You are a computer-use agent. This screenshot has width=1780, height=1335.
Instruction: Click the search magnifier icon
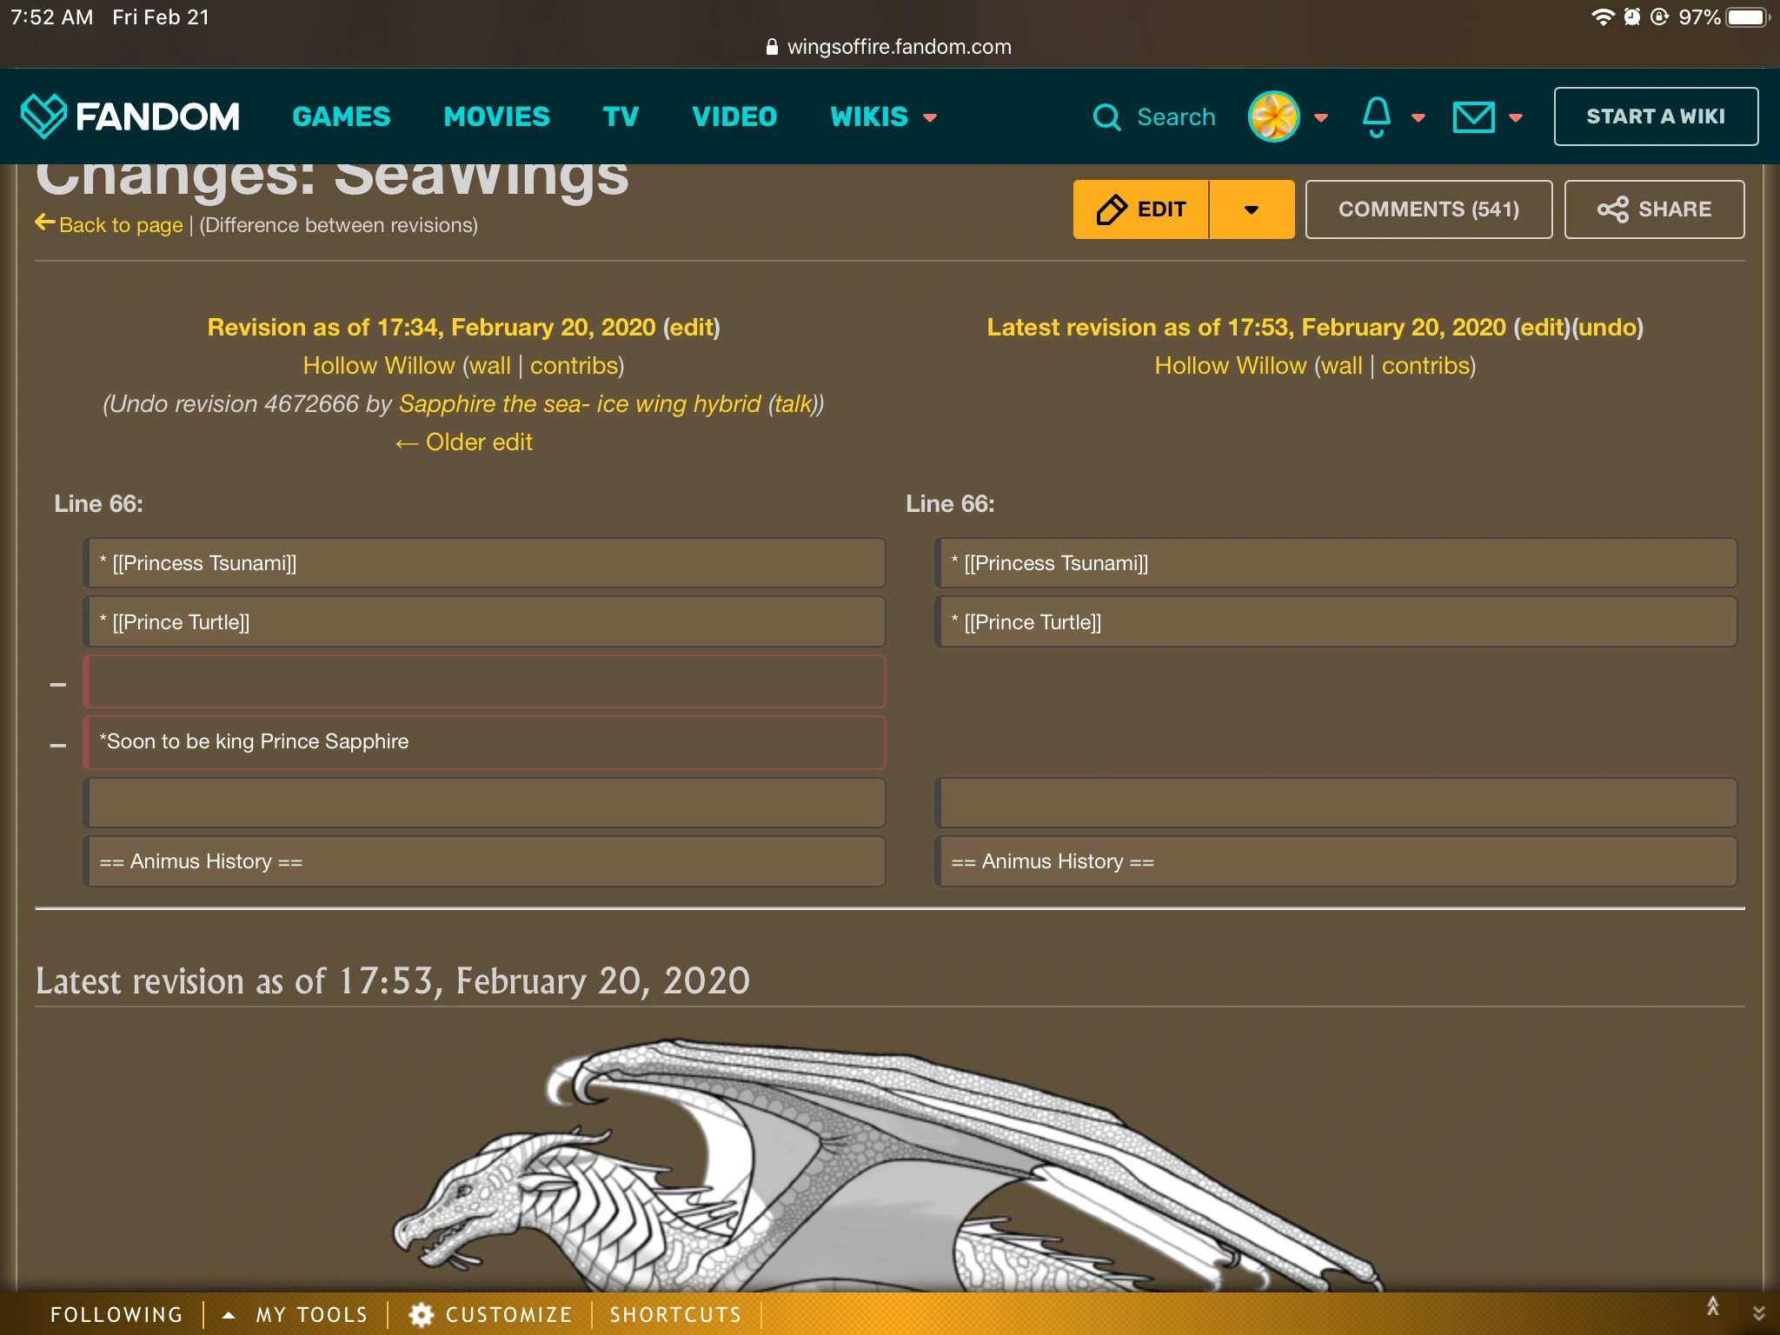1106,116
